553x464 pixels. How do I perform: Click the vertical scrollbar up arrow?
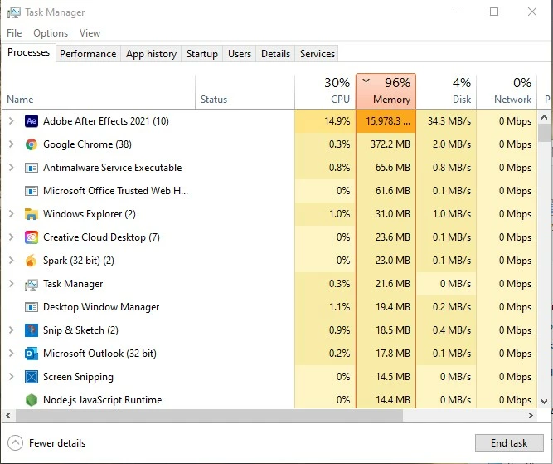(x=544, y=117)
